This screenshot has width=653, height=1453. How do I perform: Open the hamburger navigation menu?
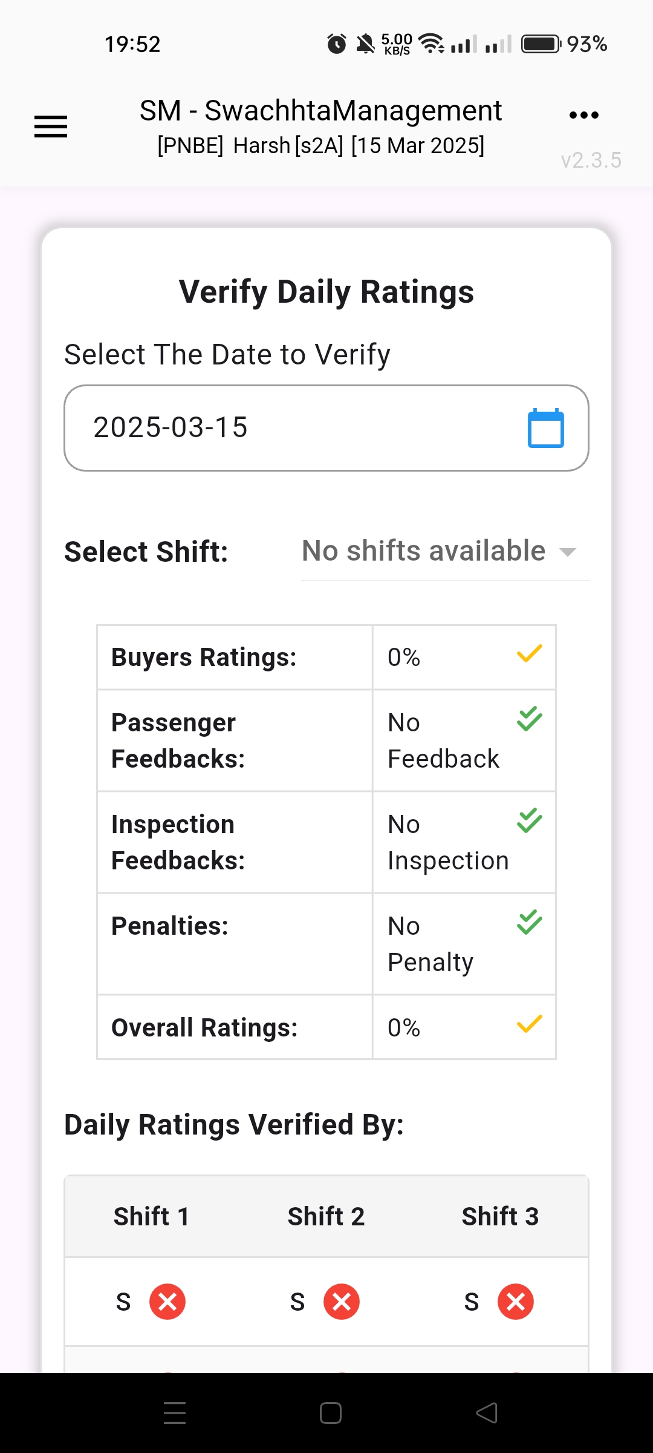pyautogui.click(x=51, y=127)
